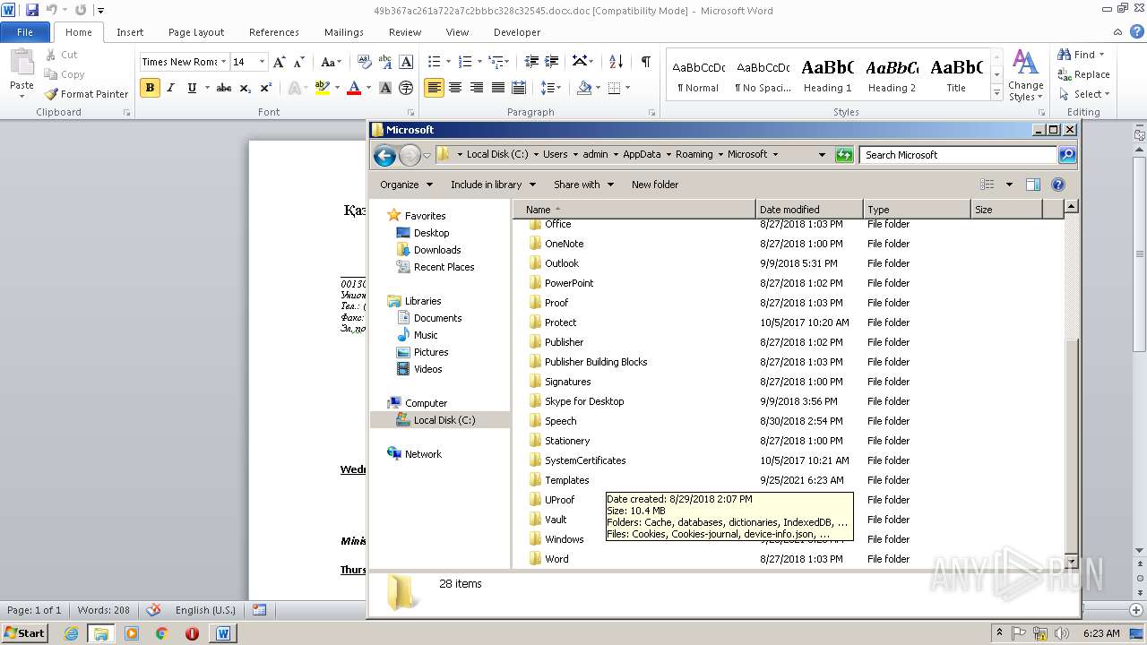Click the Explorer preview pane icon
Viewport: 1147px width, 645px height.
(x=1033, y=185)
